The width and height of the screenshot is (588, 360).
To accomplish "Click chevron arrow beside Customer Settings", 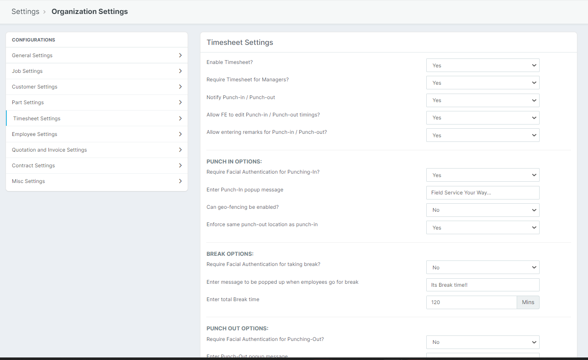I will [180, 87].
